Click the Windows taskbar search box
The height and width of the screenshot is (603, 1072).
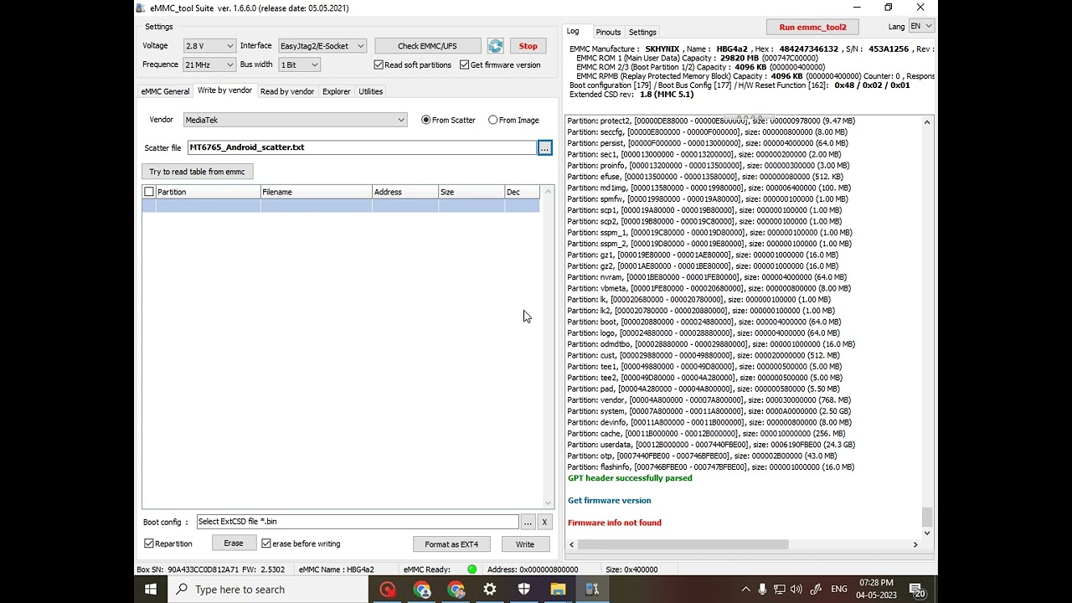pyautogui.click(x=268, y=590)
